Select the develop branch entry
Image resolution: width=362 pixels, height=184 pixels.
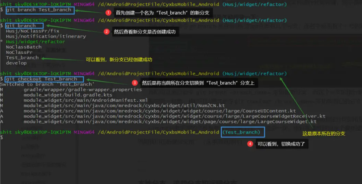point(16,63)
